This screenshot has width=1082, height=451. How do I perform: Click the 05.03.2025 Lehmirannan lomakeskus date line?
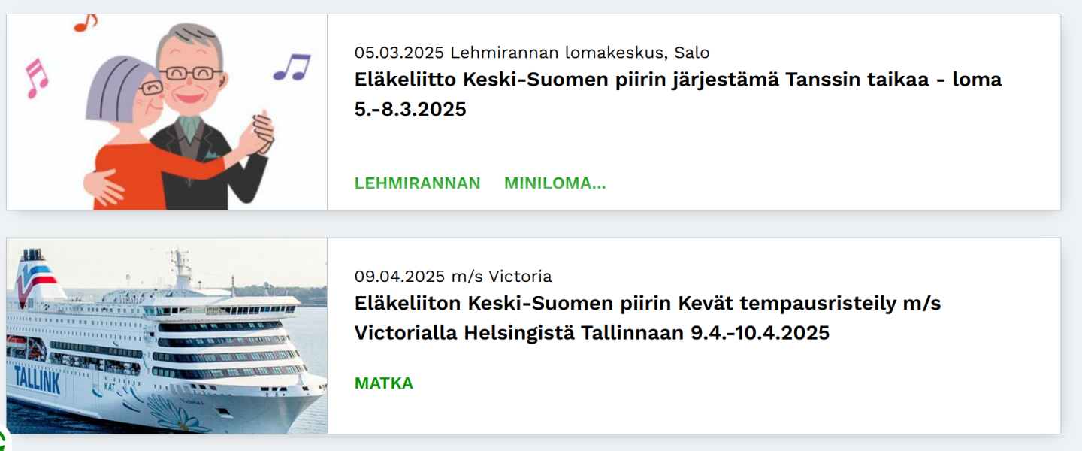coord(532,53)
